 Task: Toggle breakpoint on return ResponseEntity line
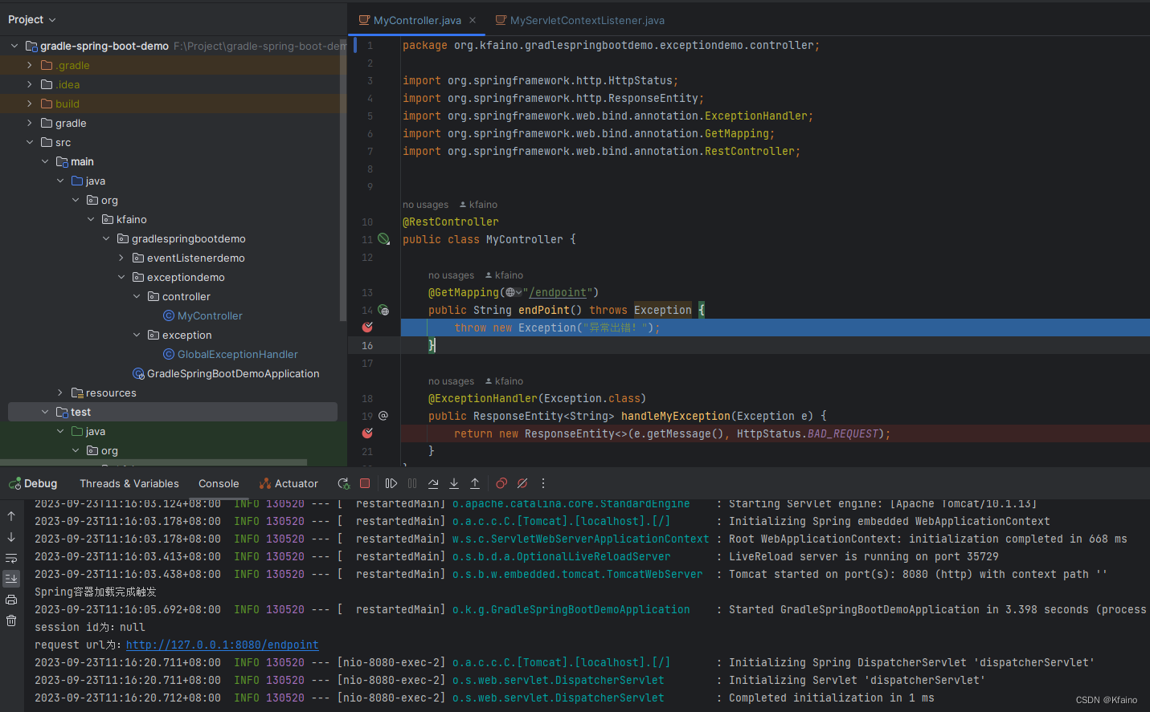coord(367,433)
